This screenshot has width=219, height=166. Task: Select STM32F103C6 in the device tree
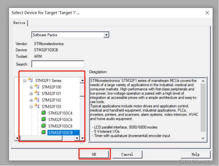(60, 120)
